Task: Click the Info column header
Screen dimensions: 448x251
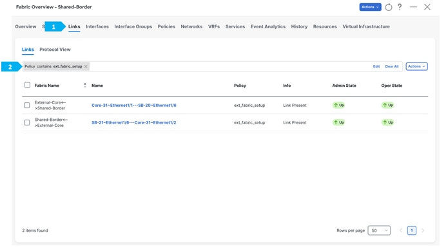Action: tap(287, 86)
